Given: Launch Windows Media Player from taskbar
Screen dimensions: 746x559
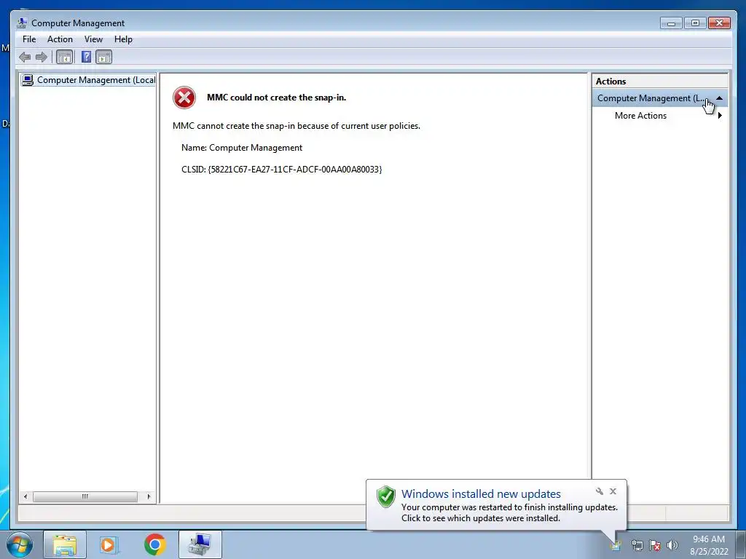Looking at the screenshot, I should pyautogui.click(x=109, y=544).
